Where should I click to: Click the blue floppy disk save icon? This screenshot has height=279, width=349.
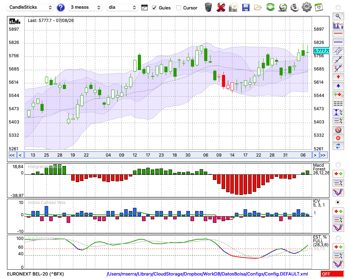[x=246, y=8]
